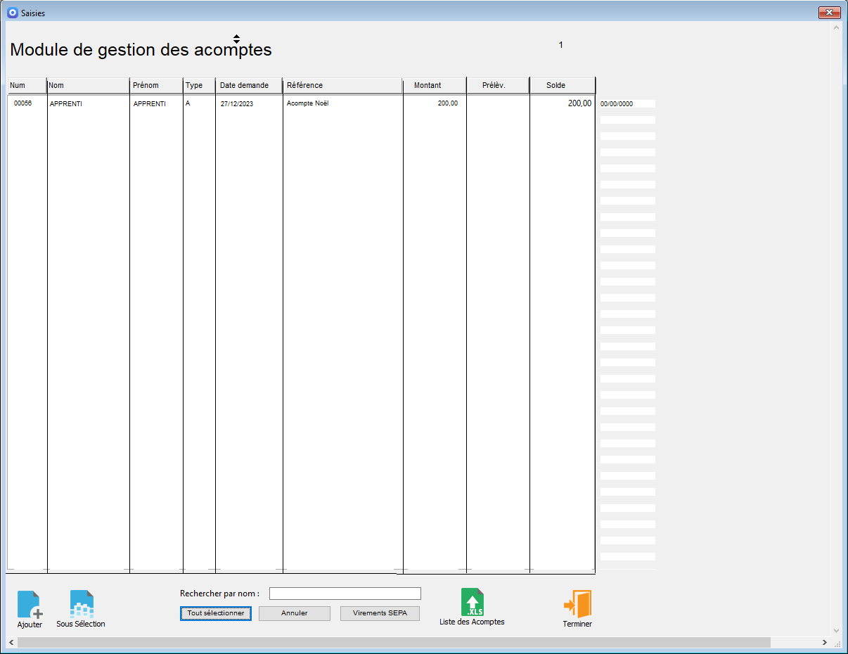Click the sort arrows above the title

click(236, 39)
